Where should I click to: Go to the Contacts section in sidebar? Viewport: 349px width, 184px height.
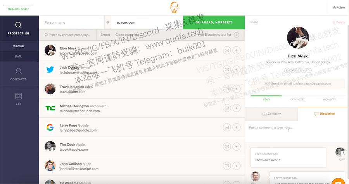tap(19, 74)
